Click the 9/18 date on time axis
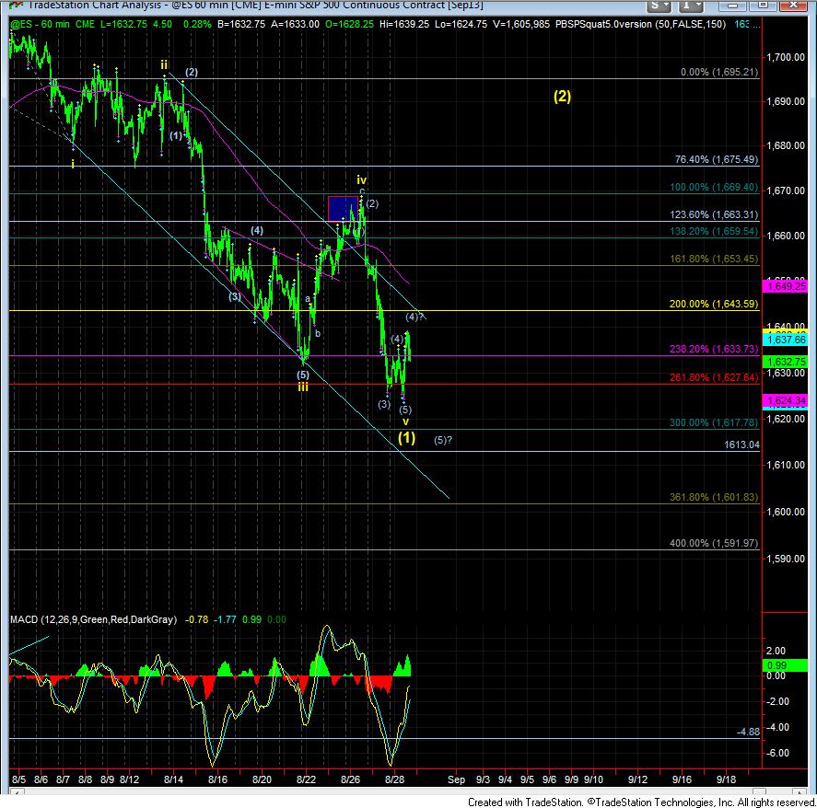The width and height of the screenshot is (817, 808). 727,779
